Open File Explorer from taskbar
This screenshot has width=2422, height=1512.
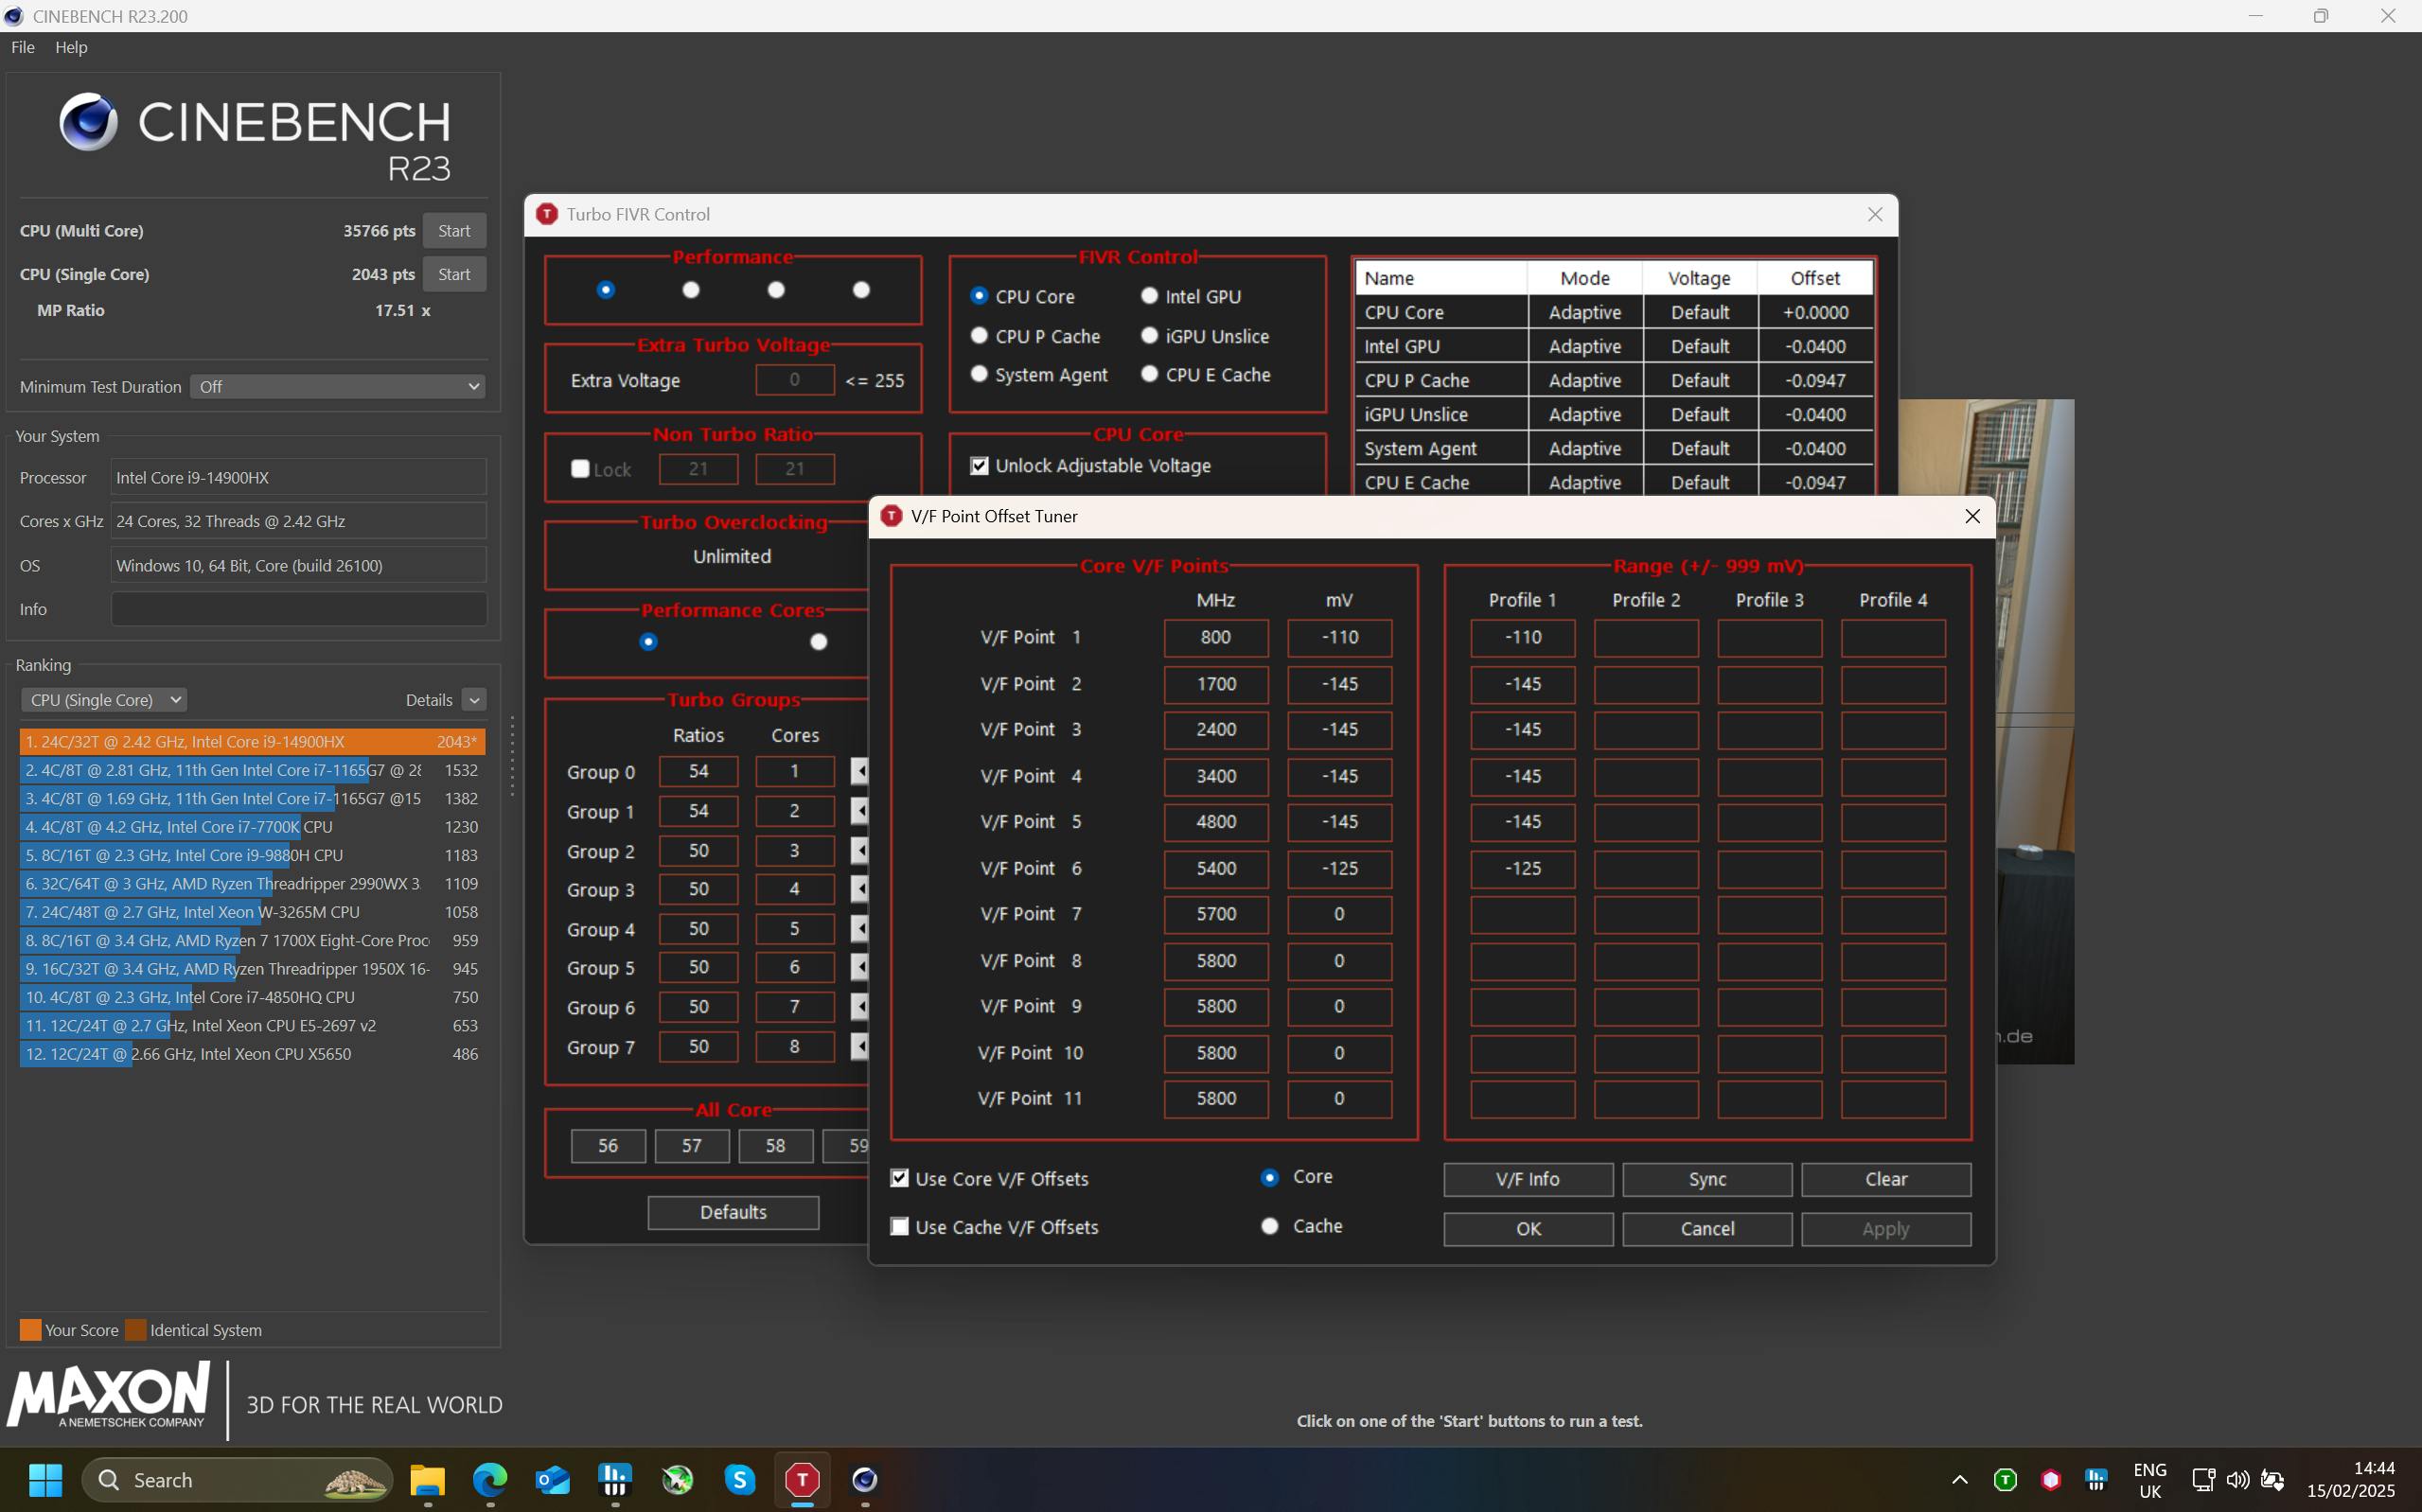click(x=427, y=1479)
